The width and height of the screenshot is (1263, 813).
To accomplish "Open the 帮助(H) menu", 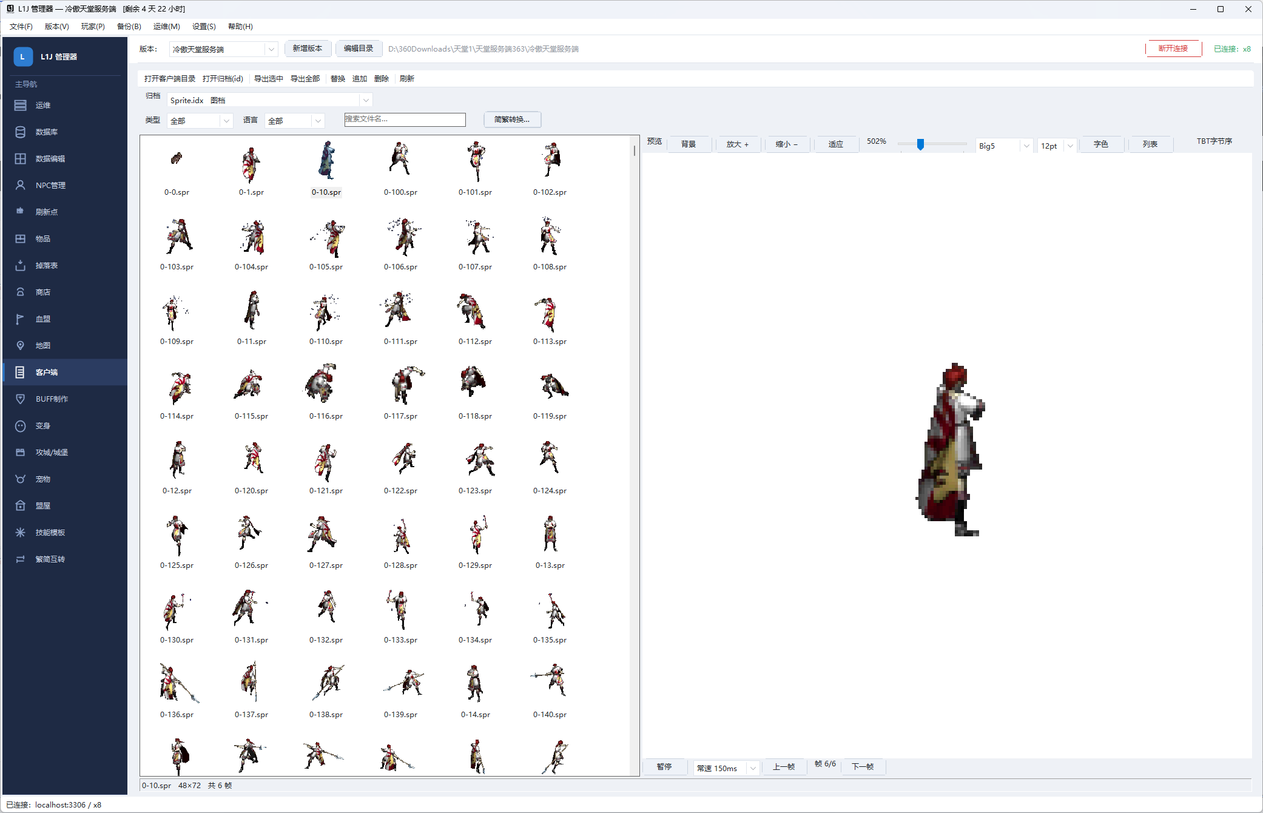I will pyautogui.click(x=240, y=26).
